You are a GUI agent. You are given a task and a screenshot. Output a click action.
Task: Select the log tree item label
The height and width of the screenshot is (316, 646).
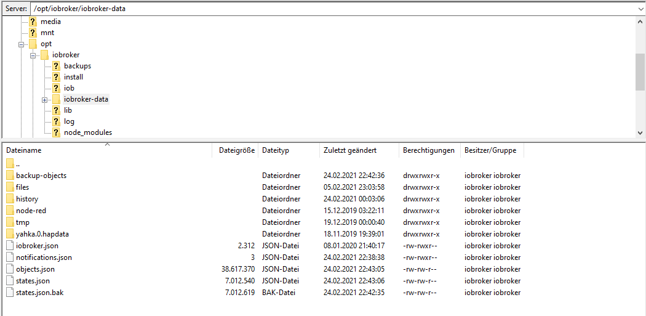pos(69,122)
